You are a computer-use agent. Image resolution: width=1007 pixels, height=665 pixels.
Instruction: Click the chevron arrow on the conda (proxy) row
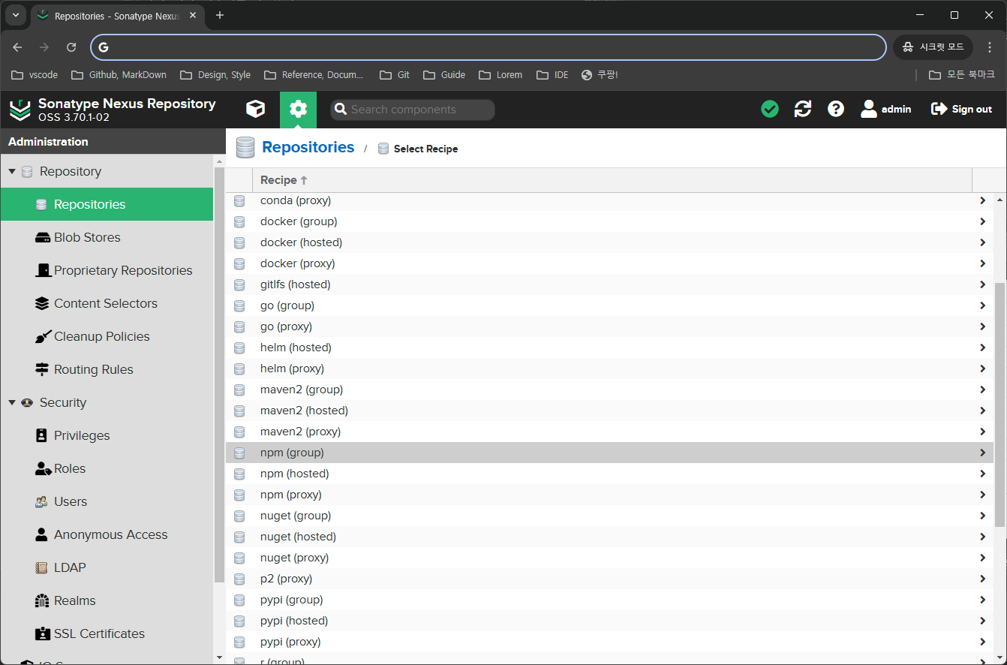[982, 200]
